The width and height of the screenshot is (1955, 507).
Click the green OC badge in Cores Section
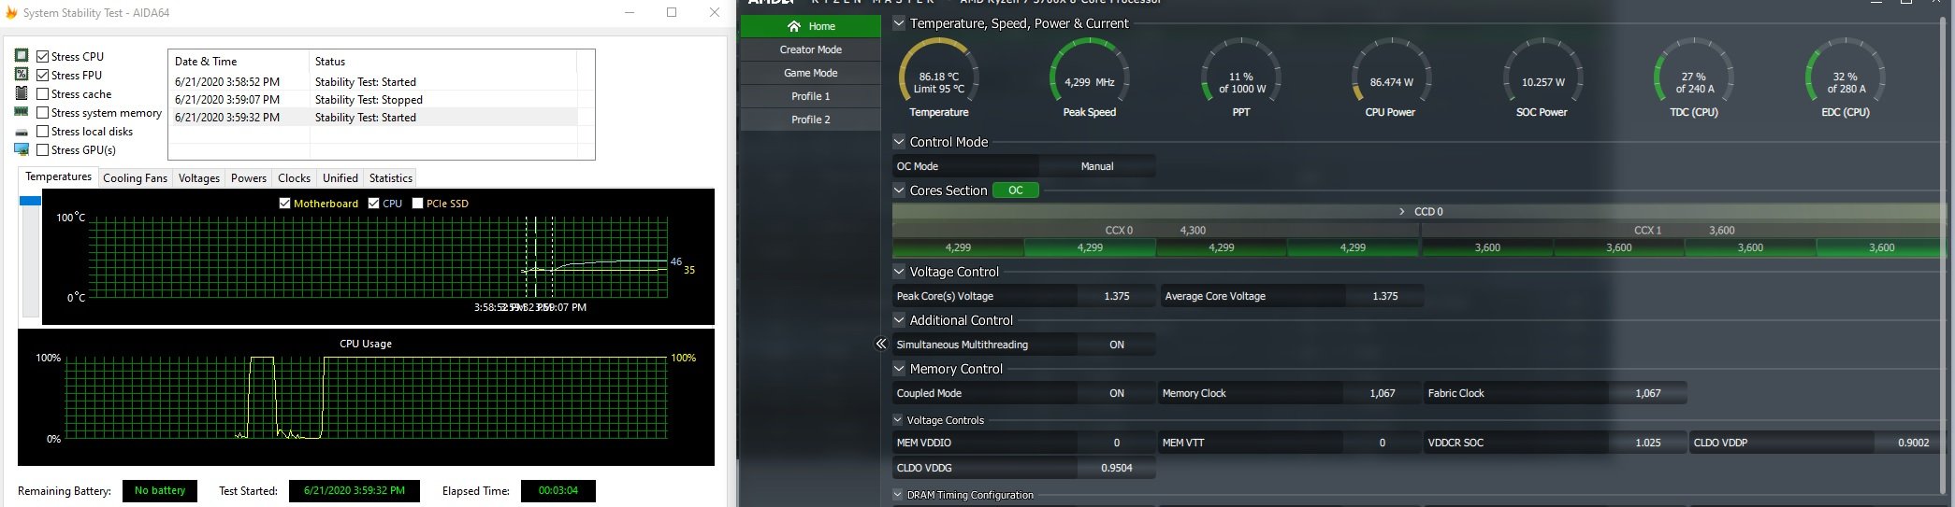click(1016, 190)
